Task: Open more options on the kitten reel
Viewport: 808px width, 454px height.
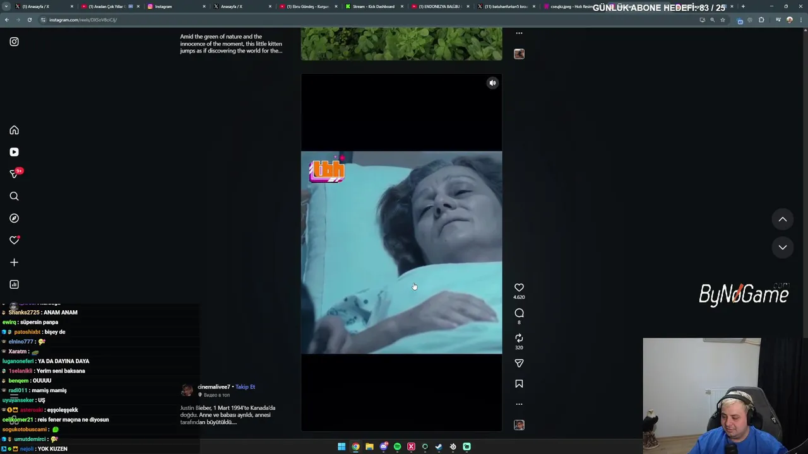Action: (x=519, y=33)
